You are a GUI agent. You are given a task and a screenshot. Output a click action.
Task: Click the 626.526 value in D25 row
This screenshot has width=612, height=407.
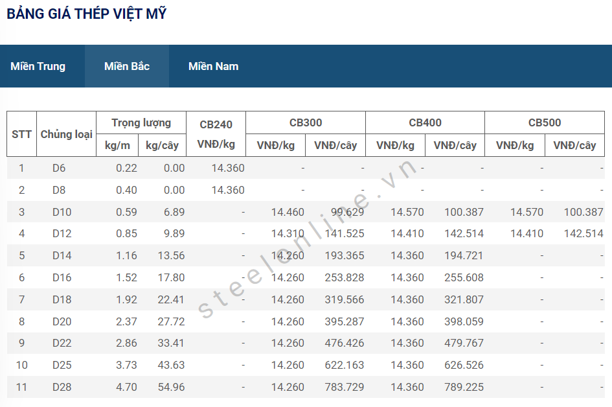click(x=464, y=366)
